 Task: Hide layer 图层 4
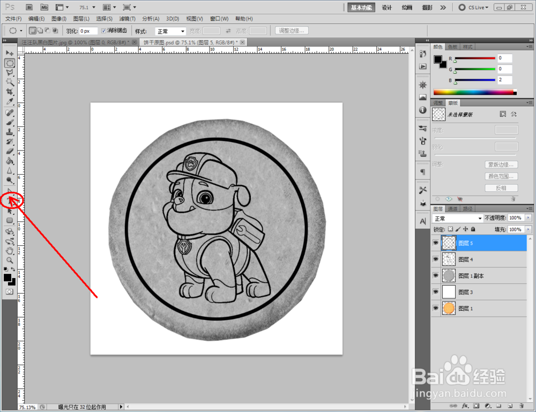[x=435, y=259]
